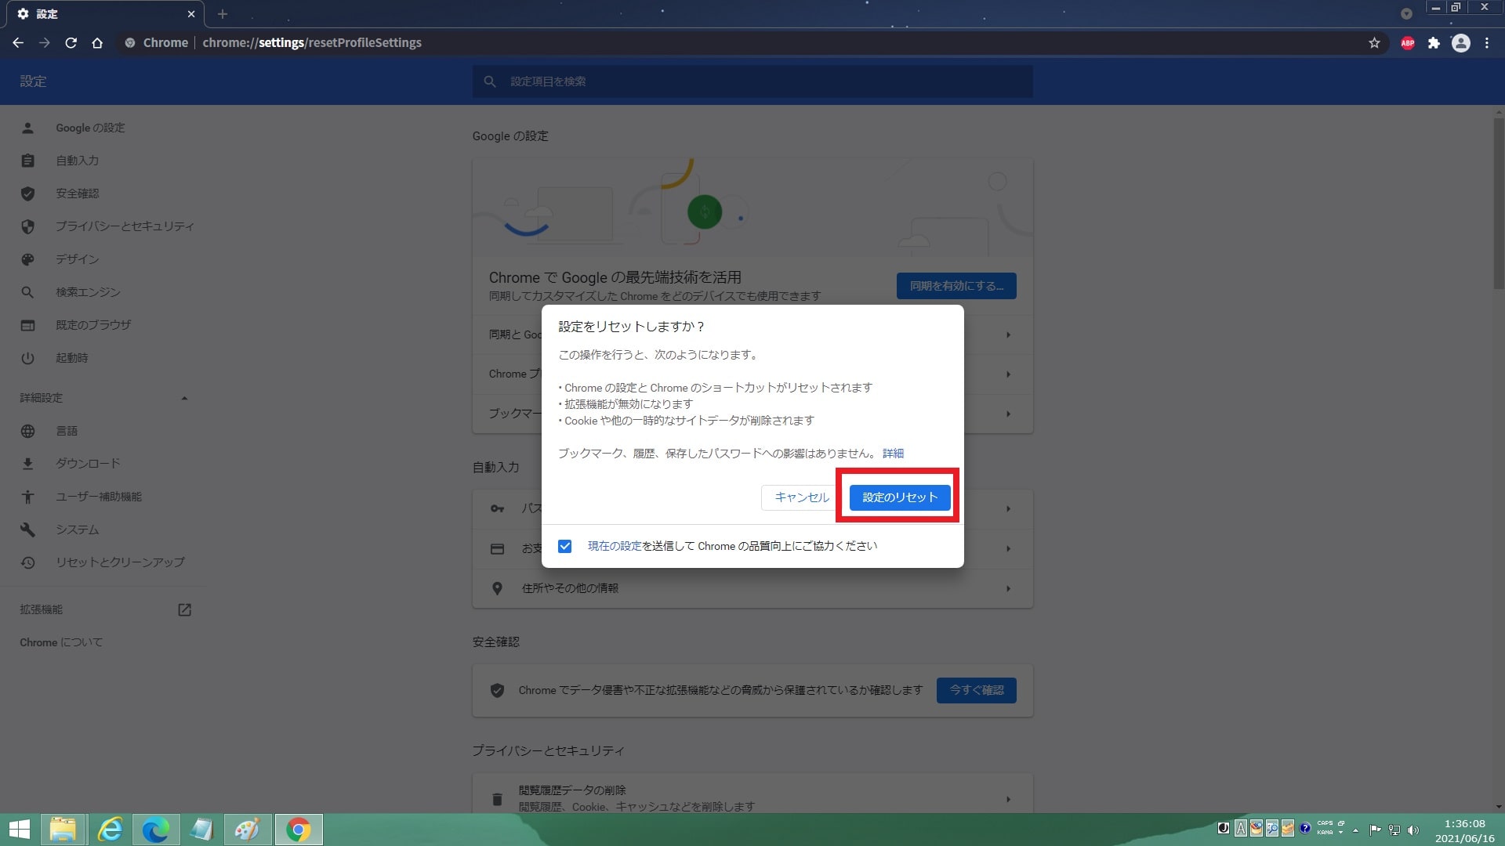Viewport: 1505px width, 846px height.
Task: Go back with the browser back arrow
Action: tap(18, 43)
